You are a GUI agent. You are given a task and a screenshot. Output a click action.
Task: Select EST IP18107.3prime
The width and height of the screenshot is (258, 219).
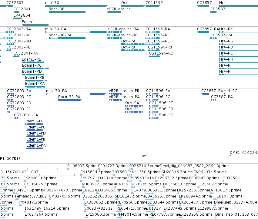click(x=228, y=196)
